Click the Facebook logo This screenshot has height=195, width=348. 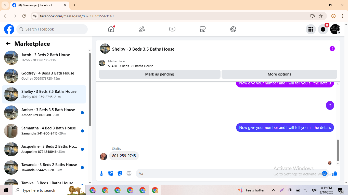(x=9, y=29)
